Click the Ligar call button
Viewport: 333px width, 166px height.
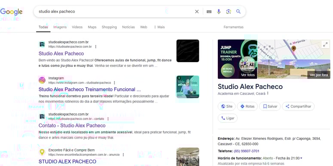click(228, 118)
